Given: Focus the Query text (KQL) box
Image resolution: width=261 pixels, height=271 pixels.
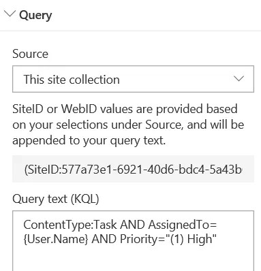Looking at the screenshot, I should click(133, 240).
